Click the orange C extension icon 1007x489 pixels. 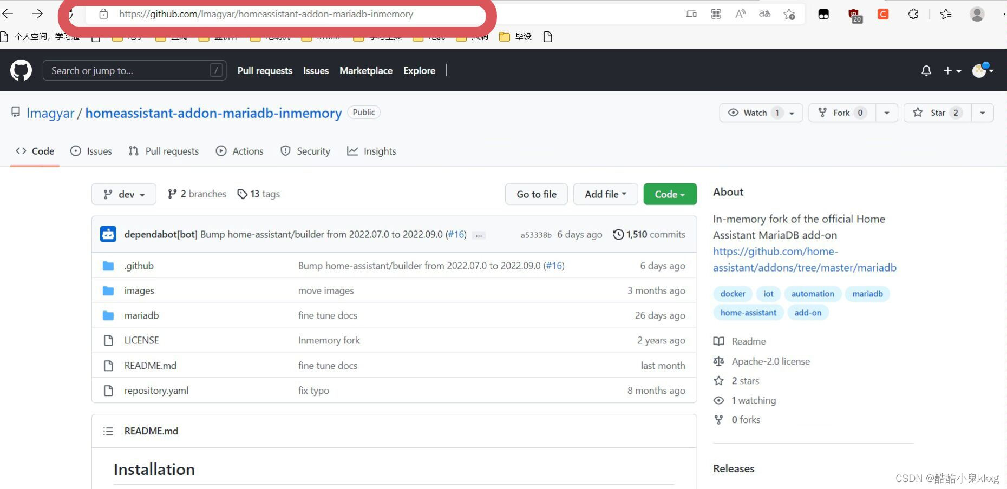pos(883,14)
